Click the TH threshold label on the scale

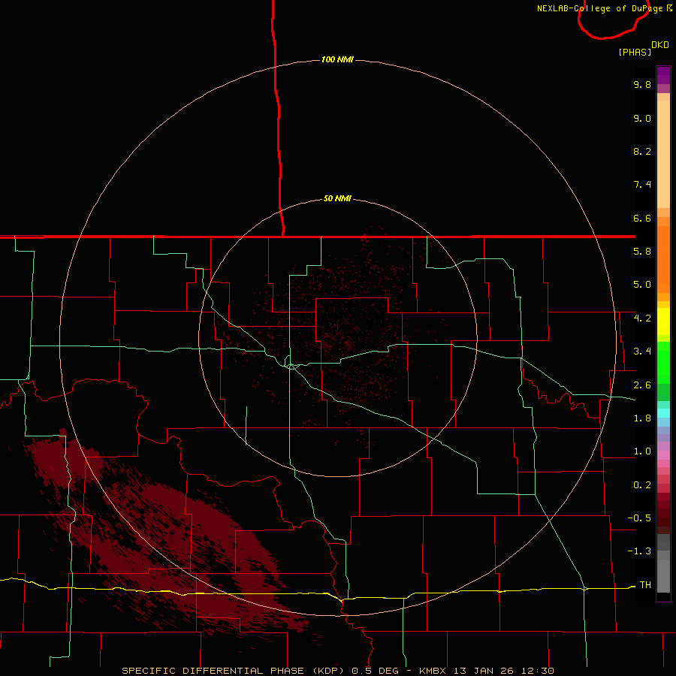point(645,585)
